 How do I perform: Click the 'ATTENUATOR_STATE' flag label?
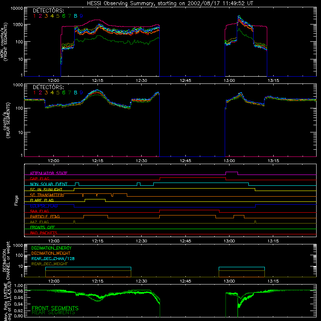click(49, 173)
